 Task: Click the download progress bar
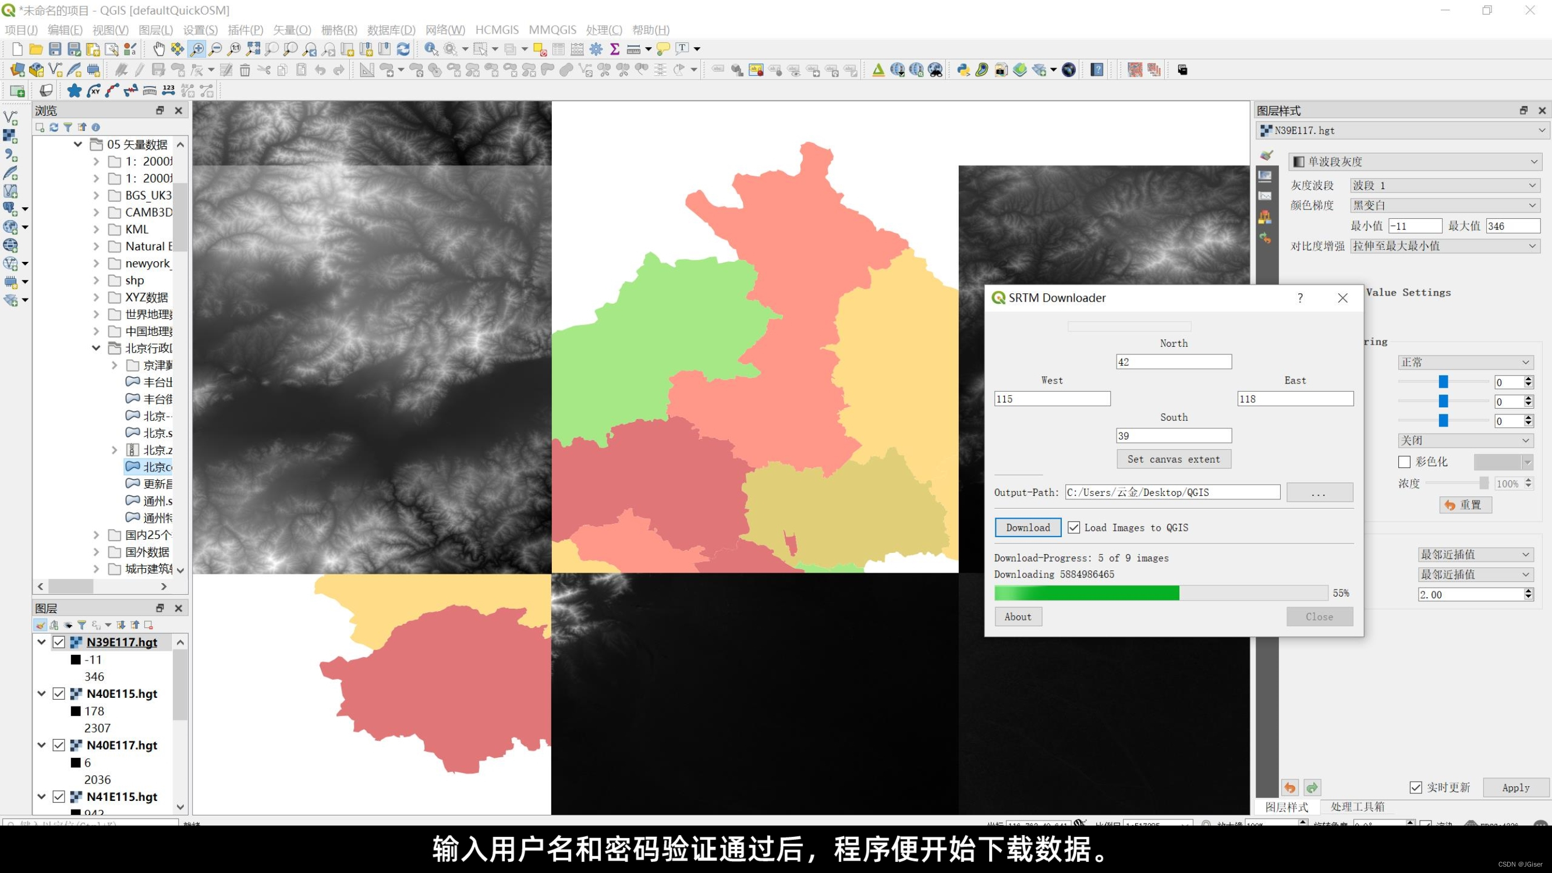pos(1161,593)
